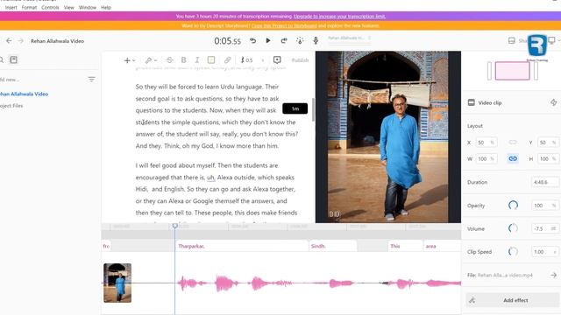This screenshot has height=315, width=561.
Task: Go back with the left arrow
Action: coord(9,41)
